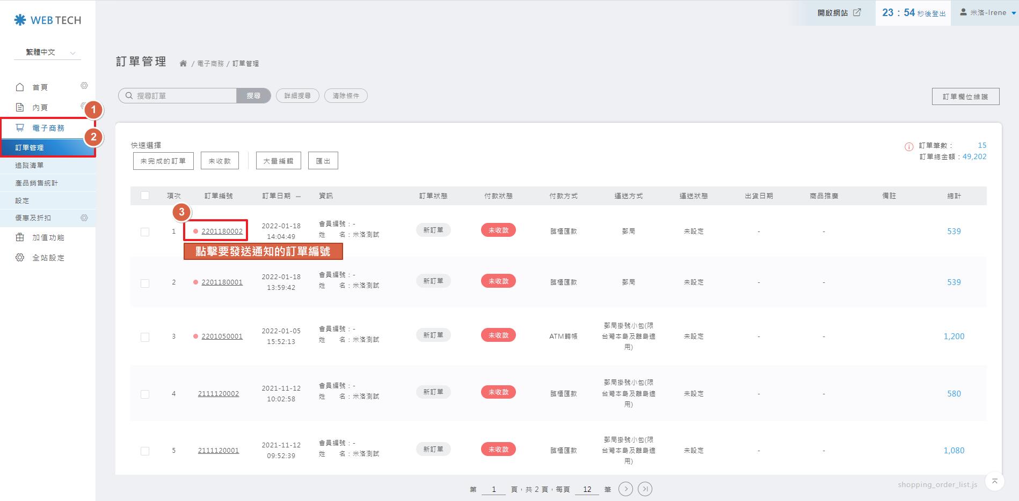Click the 匯出 export button
1019x501 pixels.
coord(323,161)
